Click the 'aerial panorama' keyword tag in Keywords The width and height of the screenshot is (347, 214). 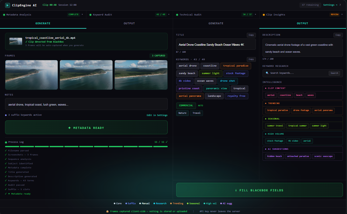point(190,96)
